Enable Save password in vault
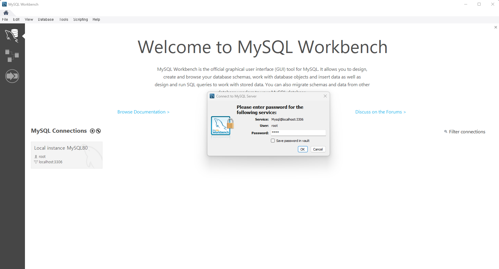 (x=273, y=141)
